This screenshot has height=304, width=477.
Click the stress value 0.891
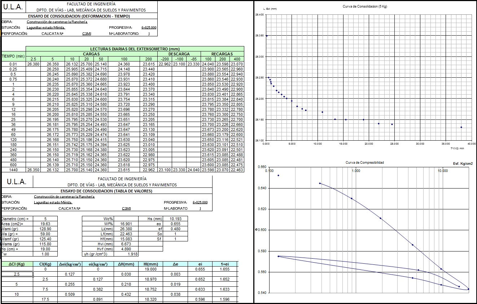coord(98,299)
